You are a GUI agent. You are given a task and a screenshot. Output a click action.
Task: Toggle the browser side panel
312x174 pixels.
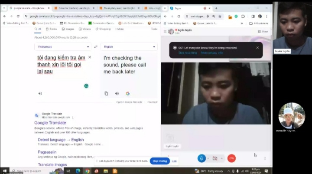pyautogui.click(x=253, y=16)
